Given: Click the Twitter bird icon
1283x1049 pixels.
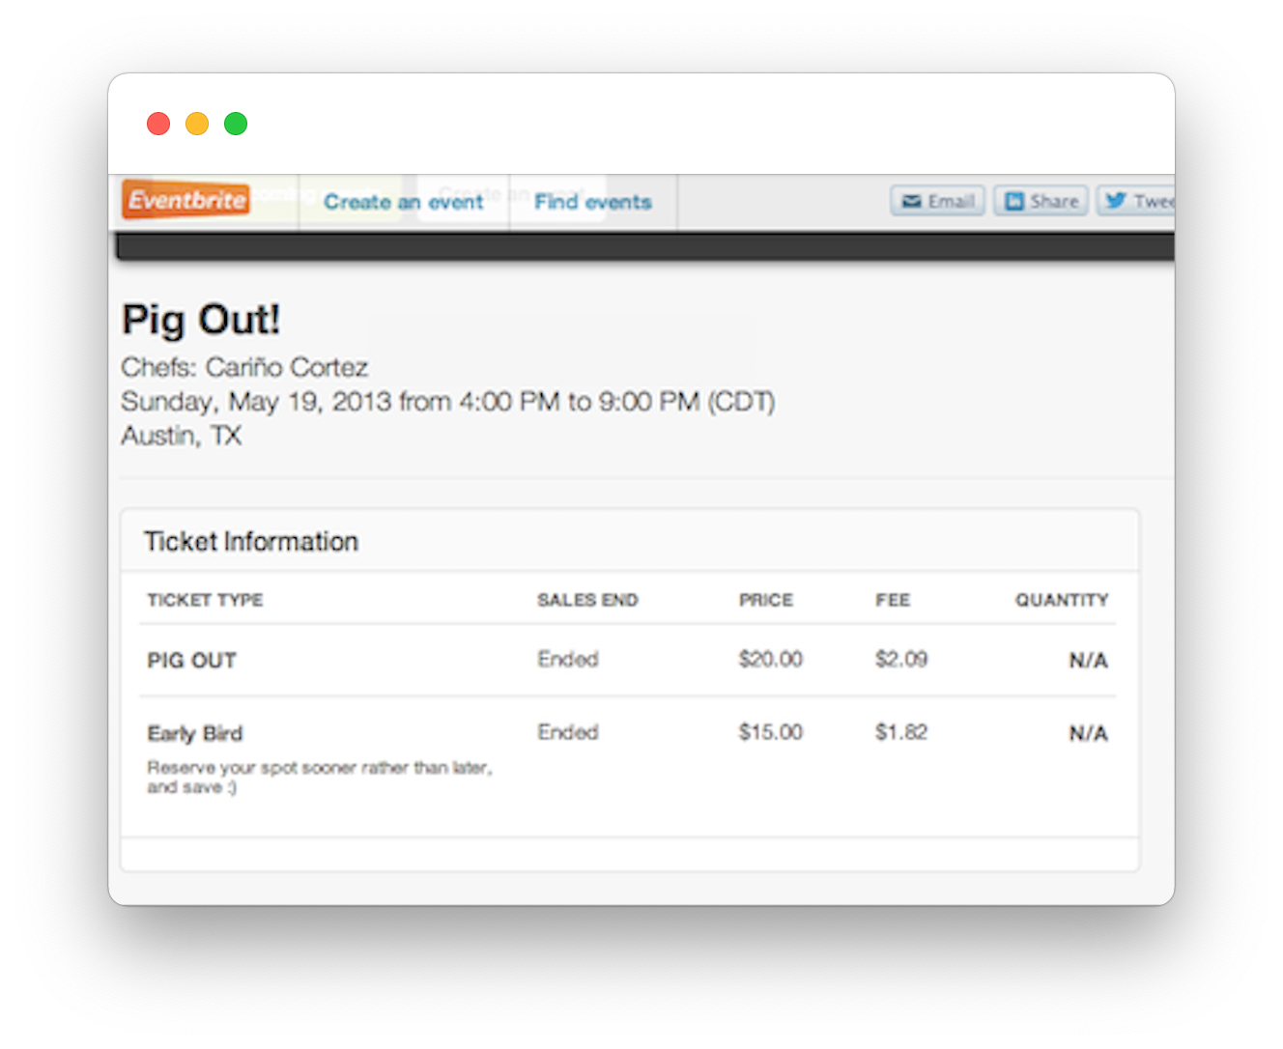Looking at the screenshot, I should click(x=1116, y=200).
